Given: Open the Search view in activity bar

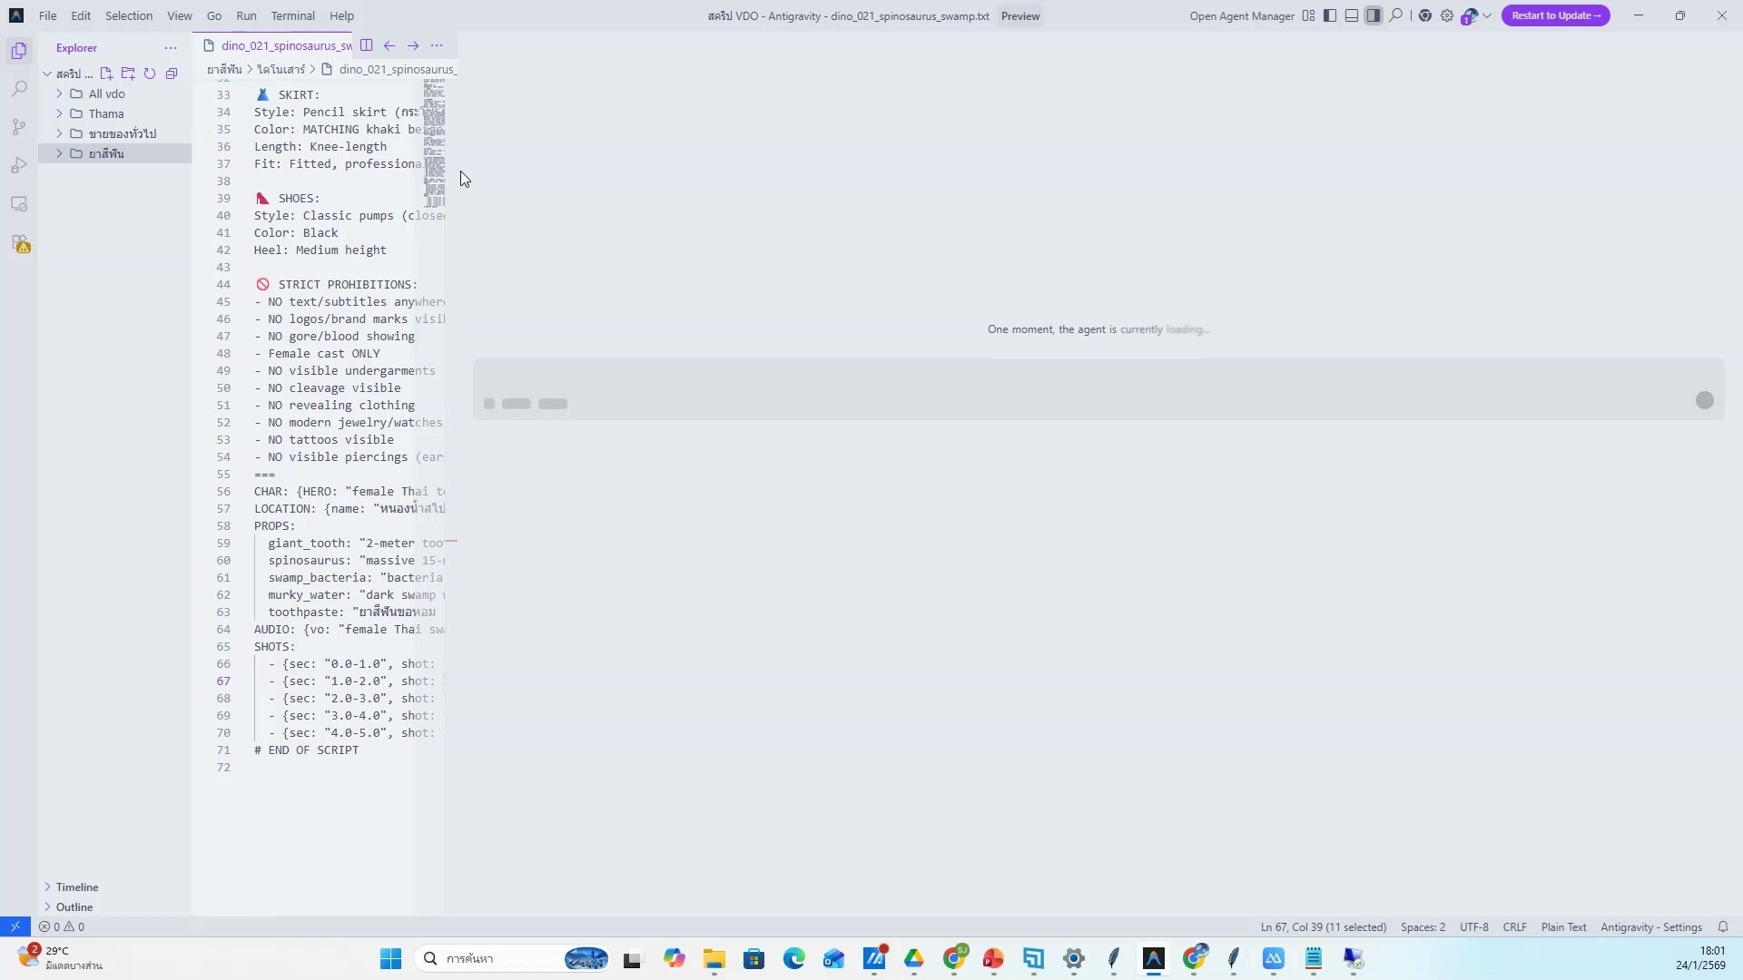Looking at the screenshot, I should (x=19, y=89).
